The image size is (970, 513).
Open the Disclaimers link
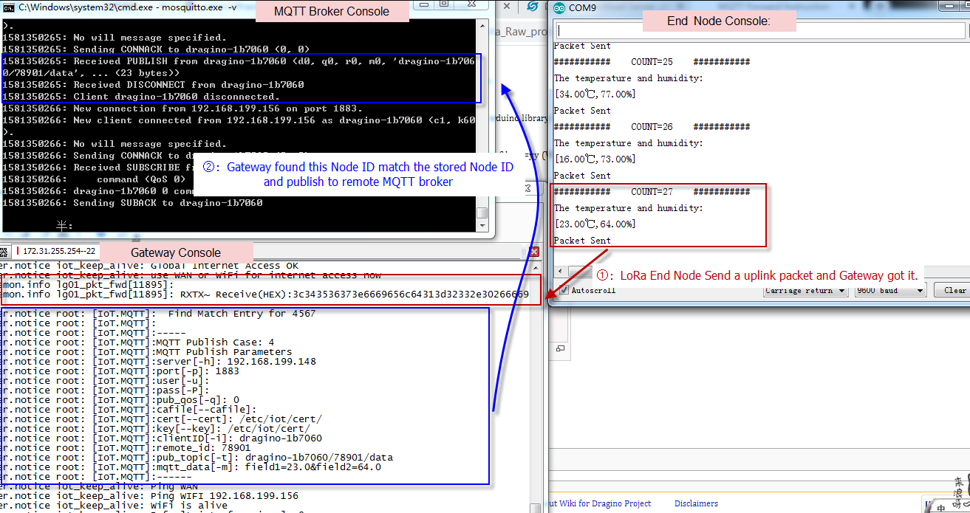696,503
